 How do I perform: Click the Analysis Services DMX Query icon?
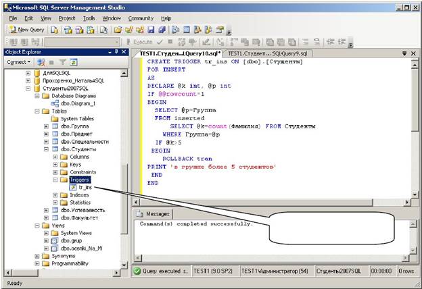[79, 30]
